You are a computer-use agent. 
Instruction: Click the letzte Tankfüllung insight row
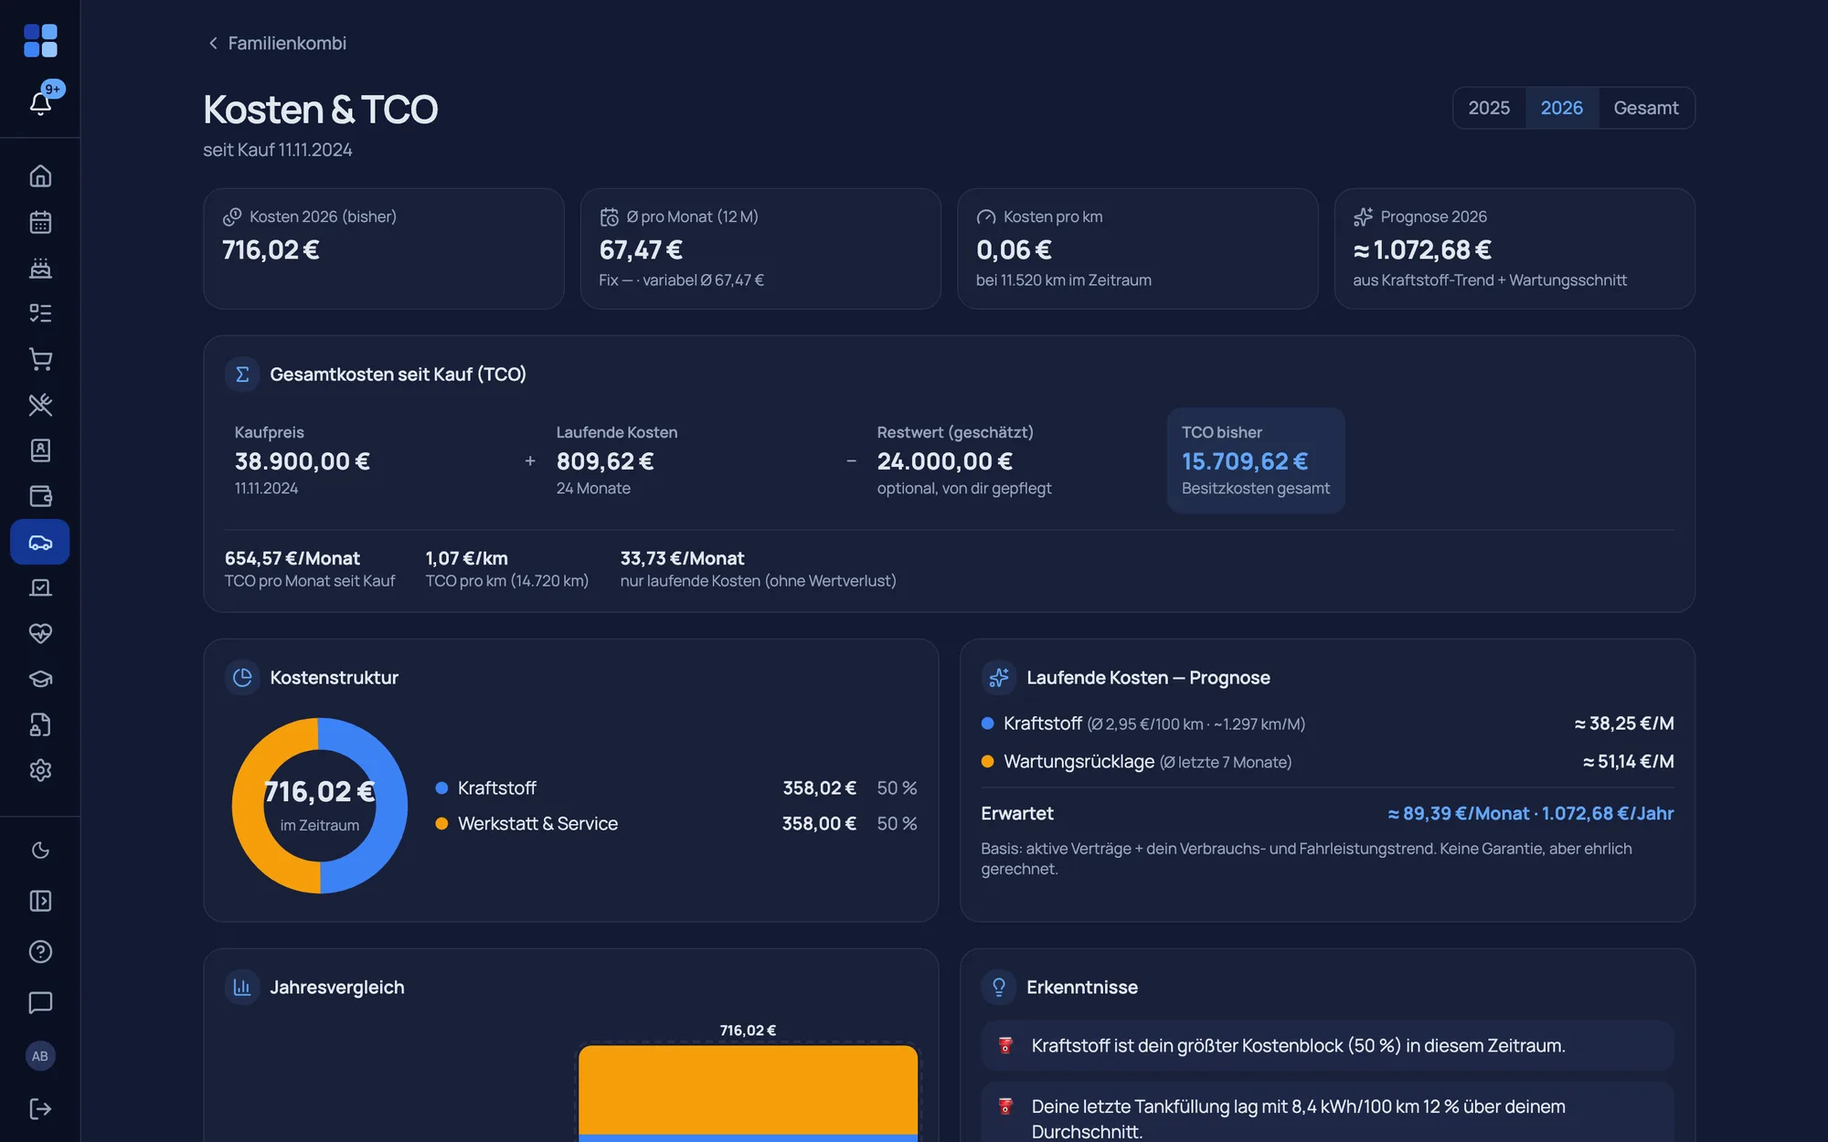pyautogui.click(x=1327, y=1114)
